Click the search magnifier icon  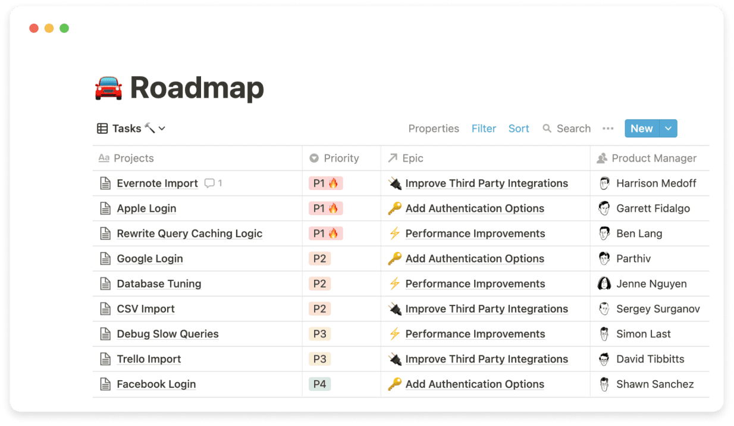tap(547, 128)
